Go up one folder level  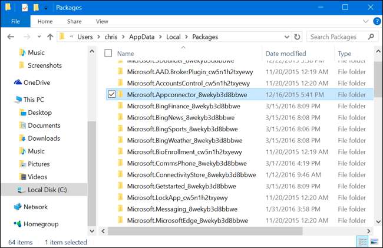pos(50,37)
